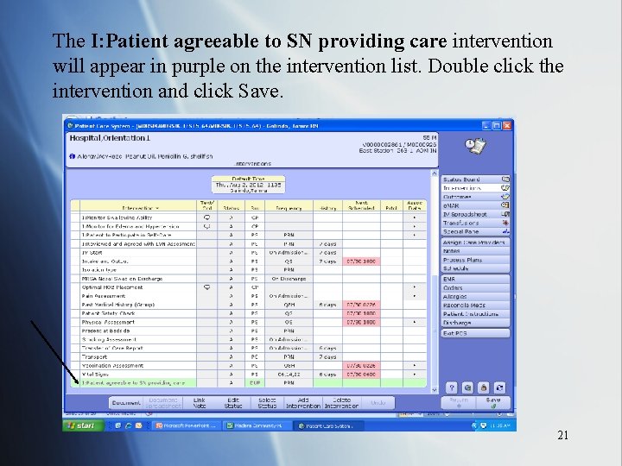622x466 pixels.
Task: Select MRSA Nasal Swab on Discharge row
Action: click(x=248, y=279)
